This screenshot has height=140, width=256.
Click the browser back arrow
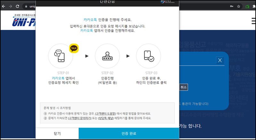pyautogui.click(x=4, y=6)
